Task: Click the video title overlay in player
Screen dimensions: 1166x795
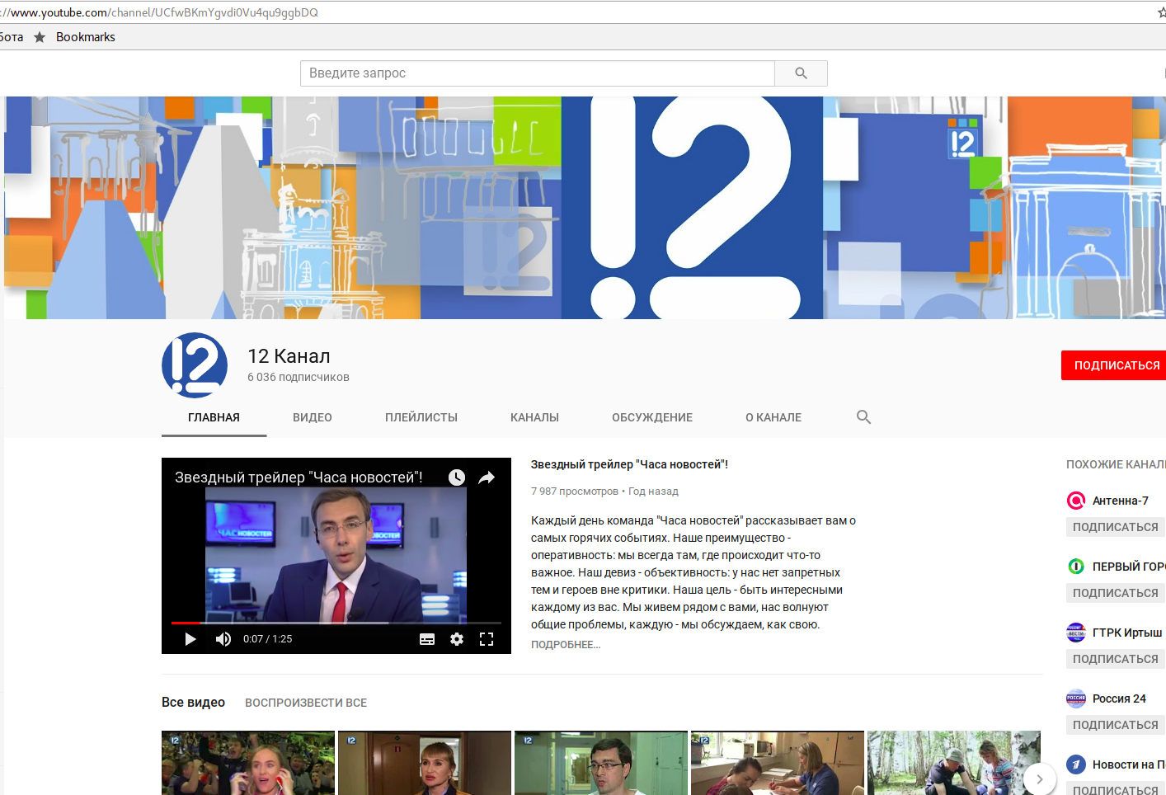Action: point(299,477)
